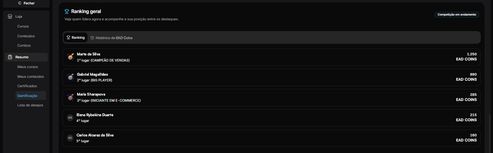Click the Resumo clipboard icon

[x=10, y=57]
